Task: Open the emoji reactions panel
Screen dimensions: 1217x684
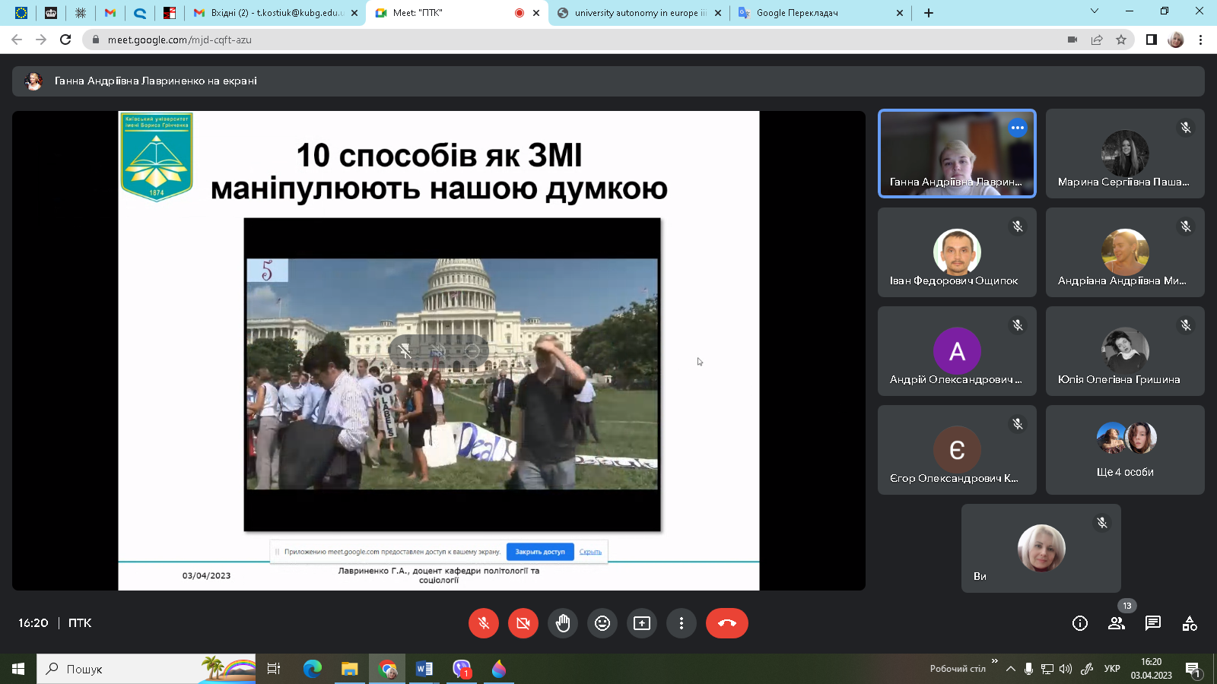Action: (x=602, y=622)
